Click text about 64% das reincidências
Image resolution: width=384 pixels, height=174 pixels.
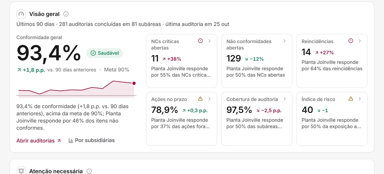click(332, 65)
